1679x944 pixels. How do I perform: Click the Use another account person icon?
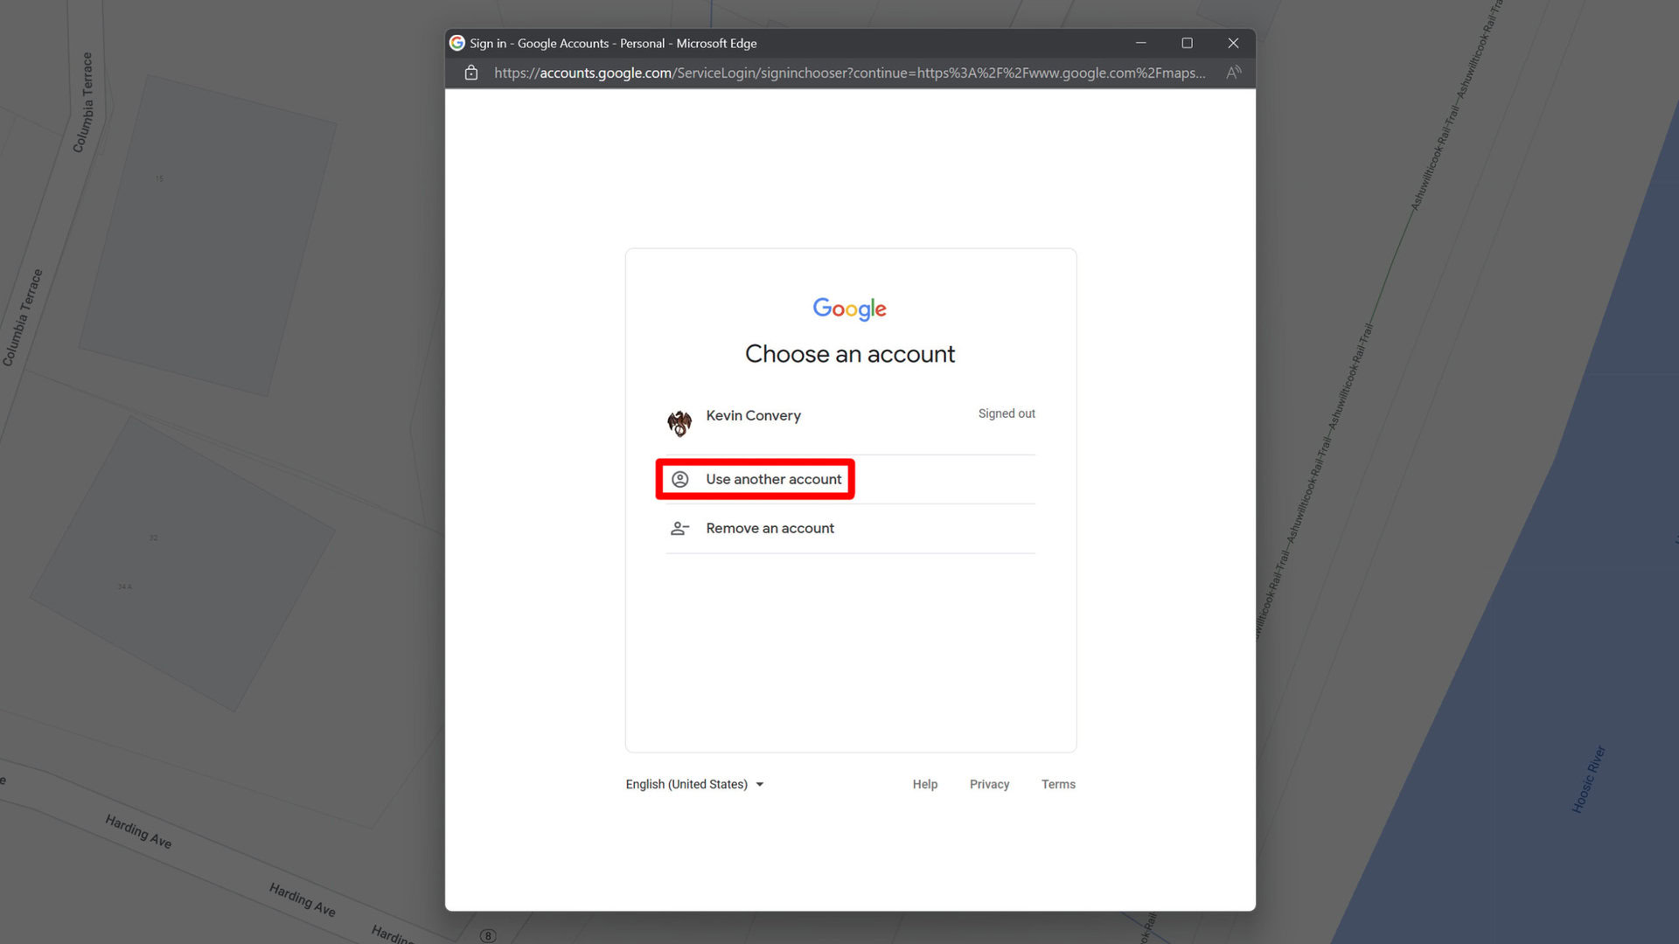click(x=680, y=479)
